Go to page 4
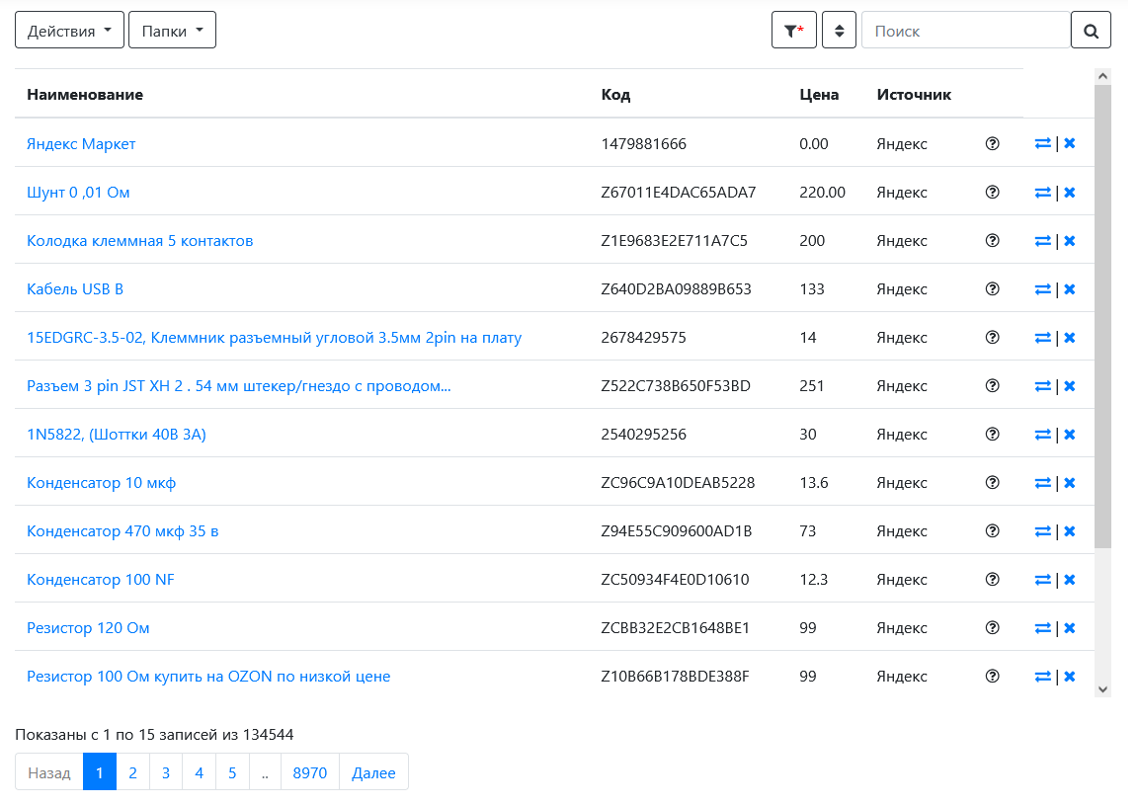The image size is (1138, 805). (x=200, y=772)
